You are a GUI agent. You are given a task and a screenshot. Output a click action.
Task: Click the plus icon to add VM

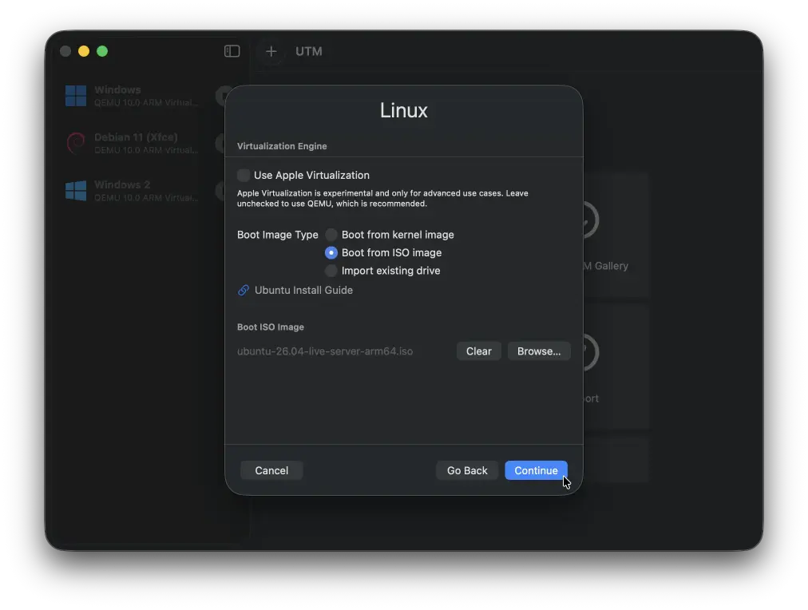click(x=271, y=51)
